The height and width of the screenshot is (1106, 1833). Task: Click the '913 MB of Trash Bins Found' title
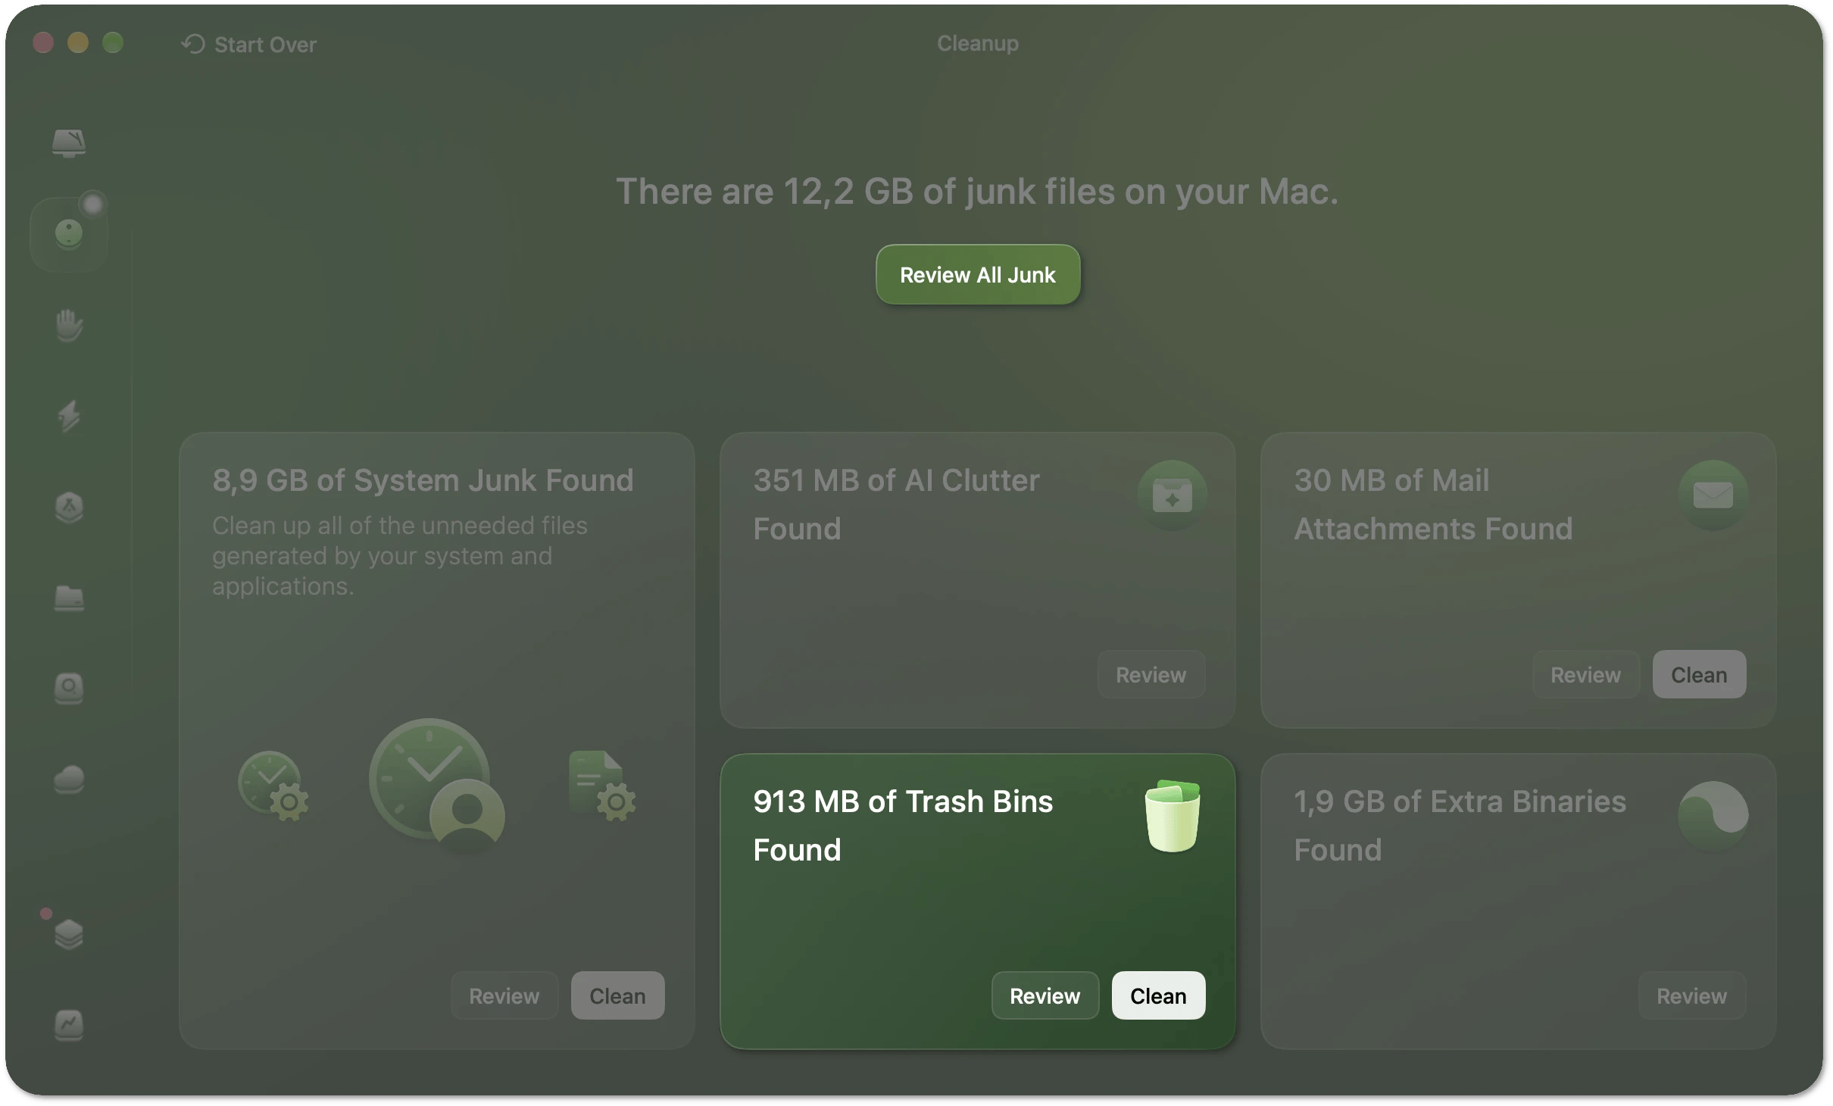pos(903,825)
